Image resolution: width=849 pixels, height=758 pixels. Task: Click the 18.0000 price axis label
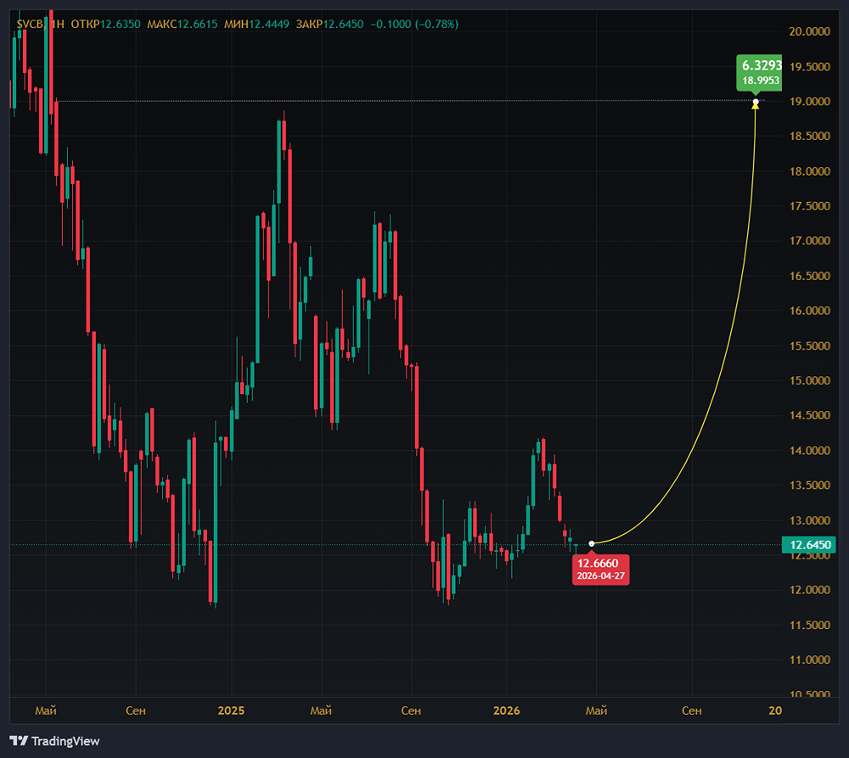pos(809,171)
